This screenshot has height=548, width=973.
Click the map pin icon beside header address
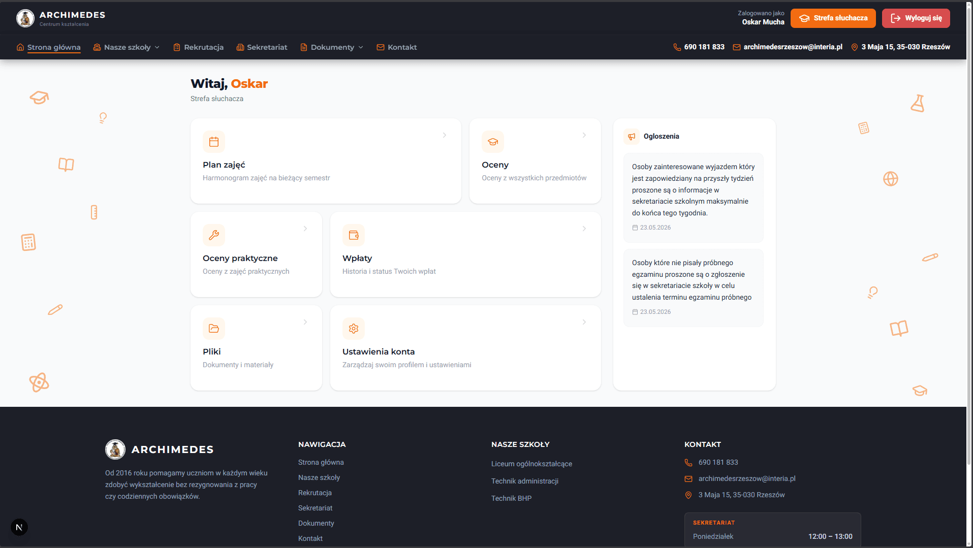(x=855, y=47)
